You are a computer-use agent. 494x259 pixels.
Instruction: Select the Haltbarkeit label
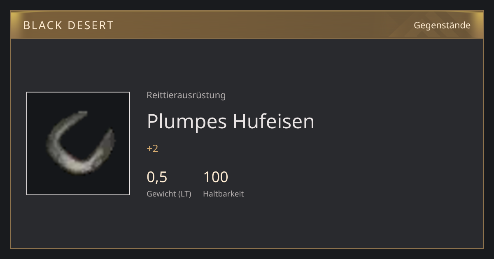tap(224, 194)
